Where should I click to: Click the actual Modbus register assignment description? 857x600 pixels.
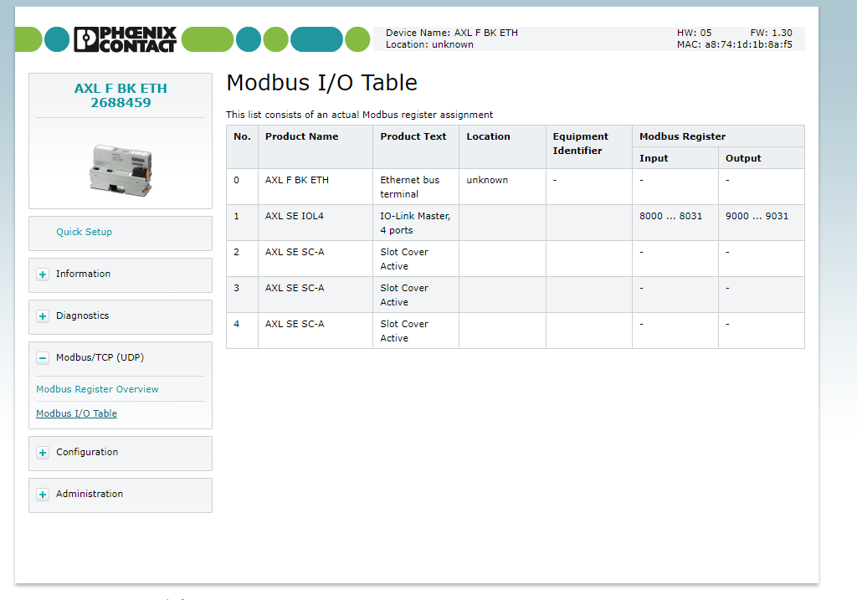pos(360,115)
